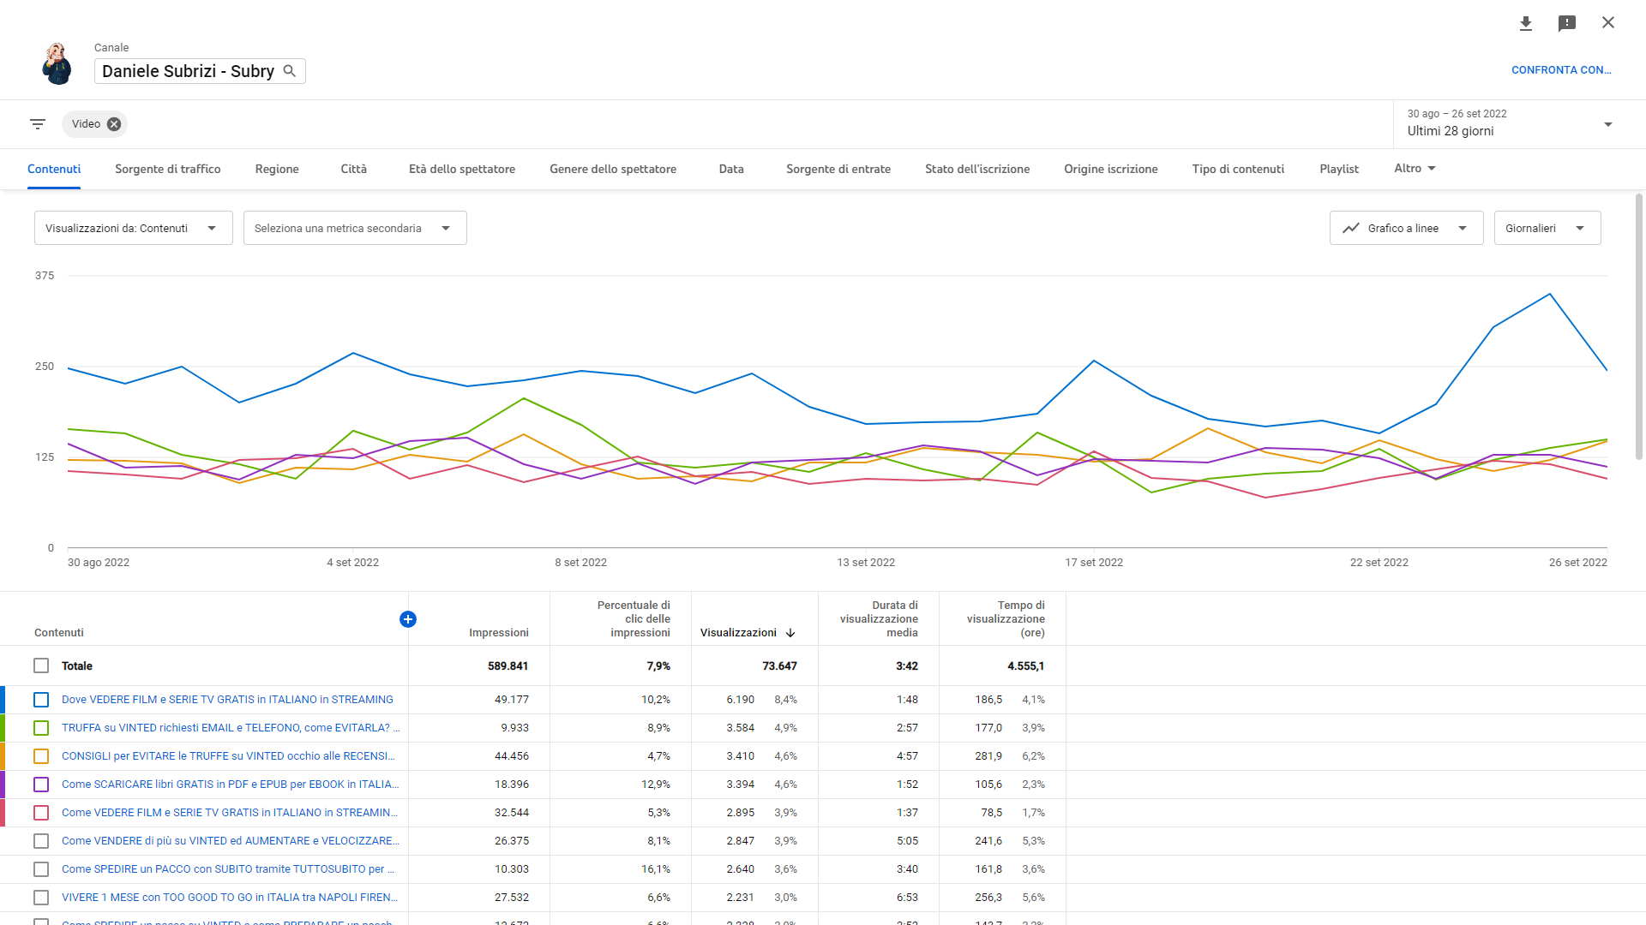1646x925 pixels.
Task: Toggle checkbox for Come VEDERE FILM row
Action: (41, 813)
